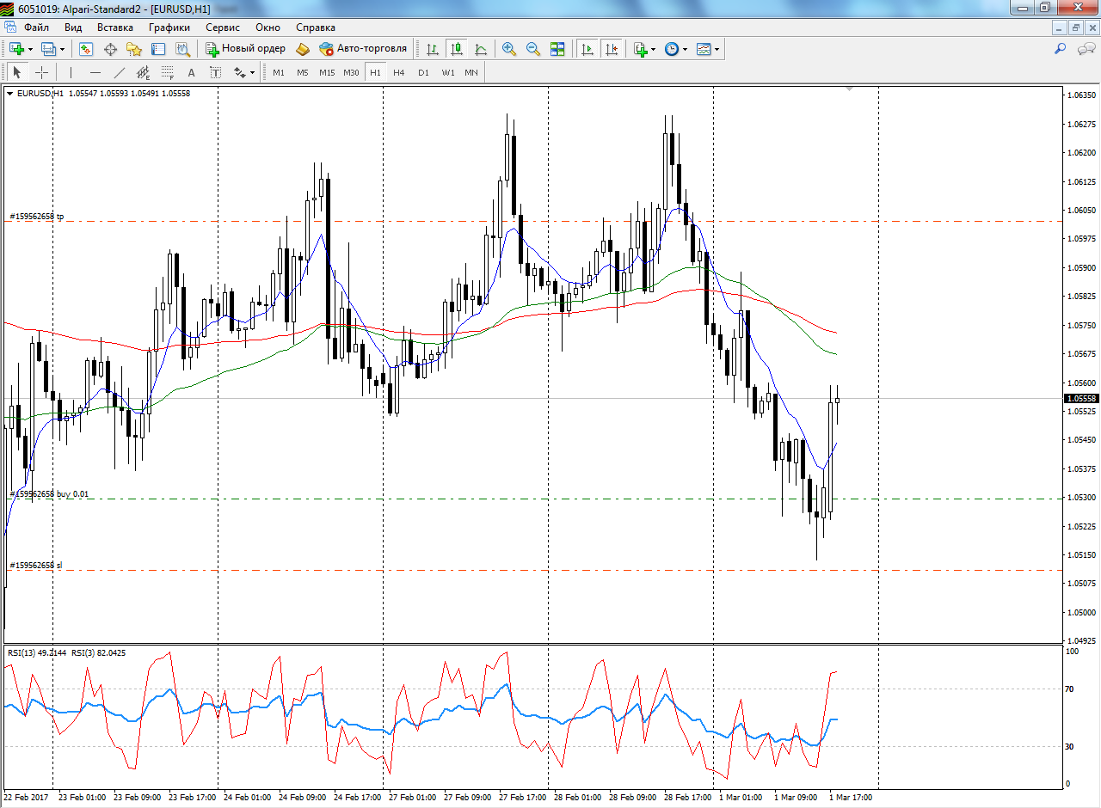Open the community chat icon

tap(1086, 49)
